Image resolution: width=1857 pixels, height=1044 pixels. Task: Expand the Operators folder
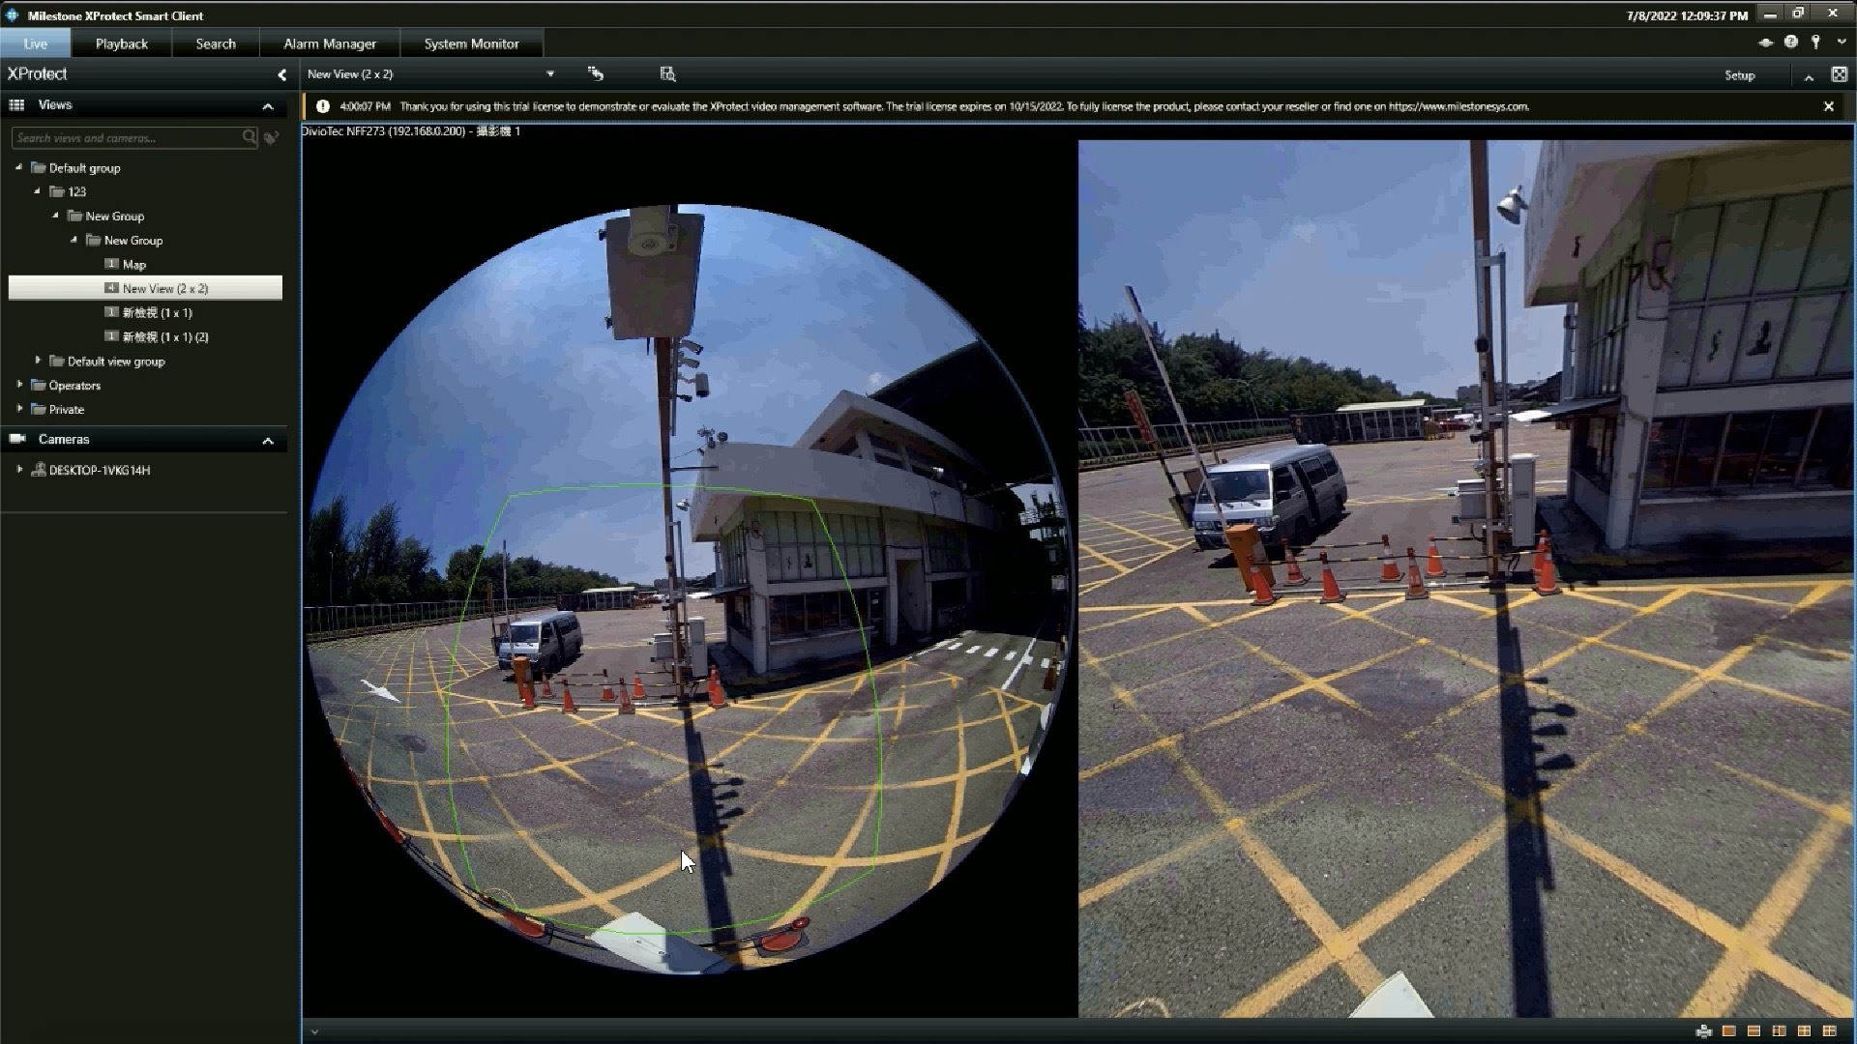point(19,385)
